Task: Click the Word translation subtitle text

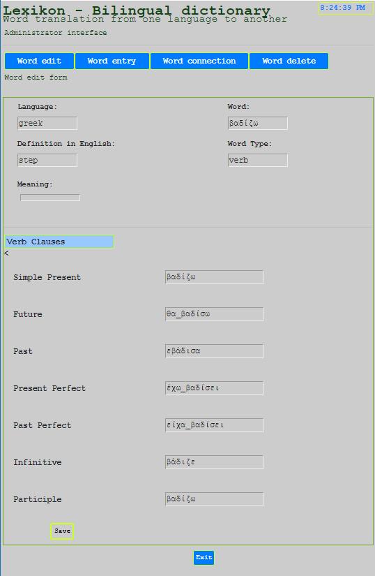Action: (x=145, y=19)
